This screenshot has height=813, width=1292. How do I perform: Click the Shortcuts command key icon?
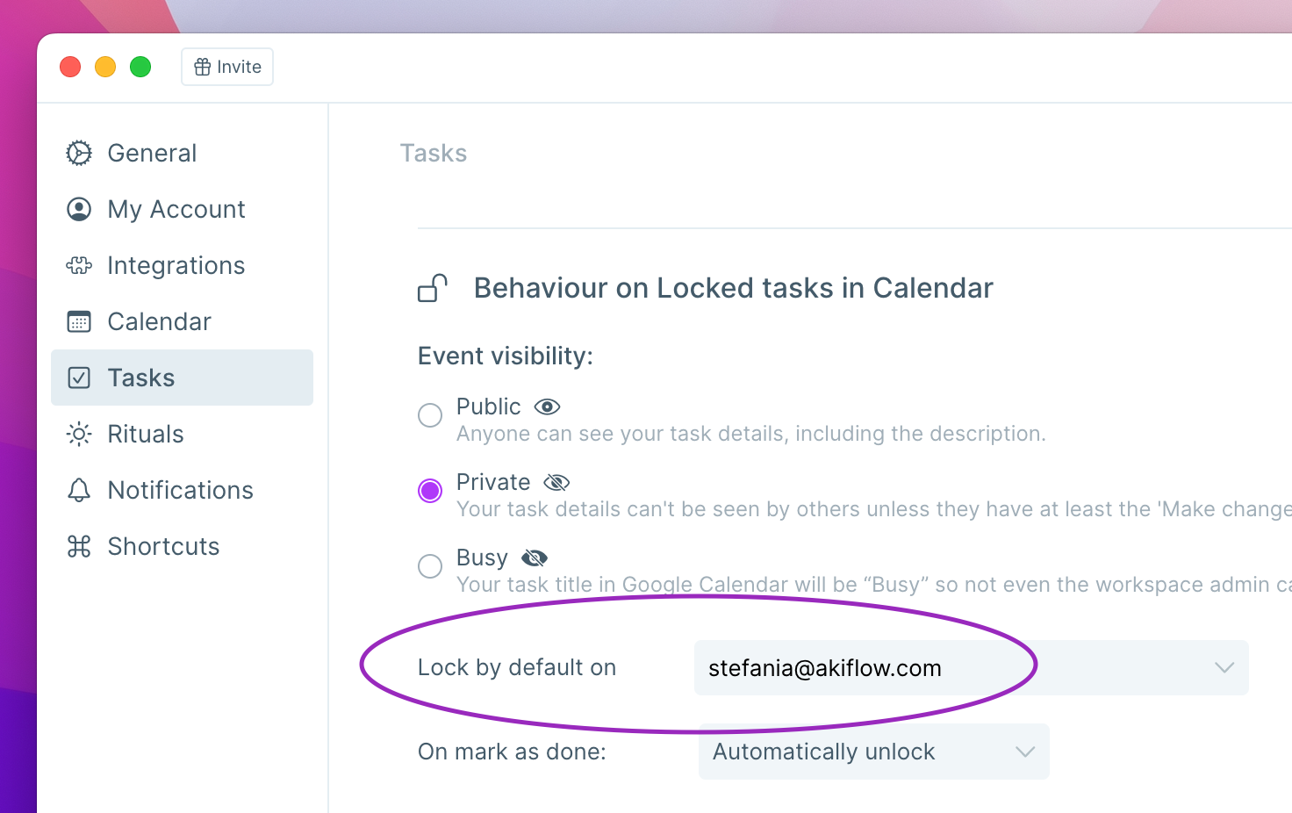point(79,546)
